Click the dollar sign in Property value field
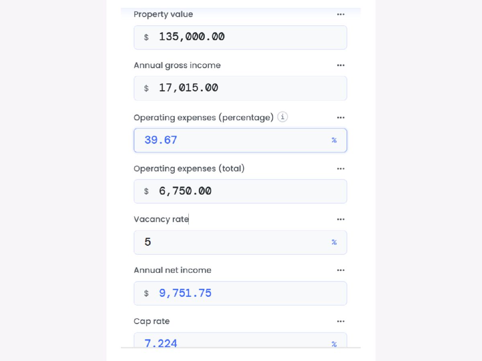 [x=146, y=37]
